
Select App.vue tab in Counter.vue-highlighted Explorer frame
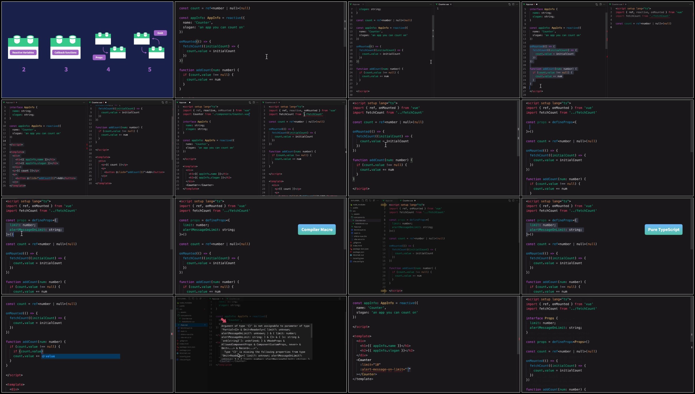388,201
